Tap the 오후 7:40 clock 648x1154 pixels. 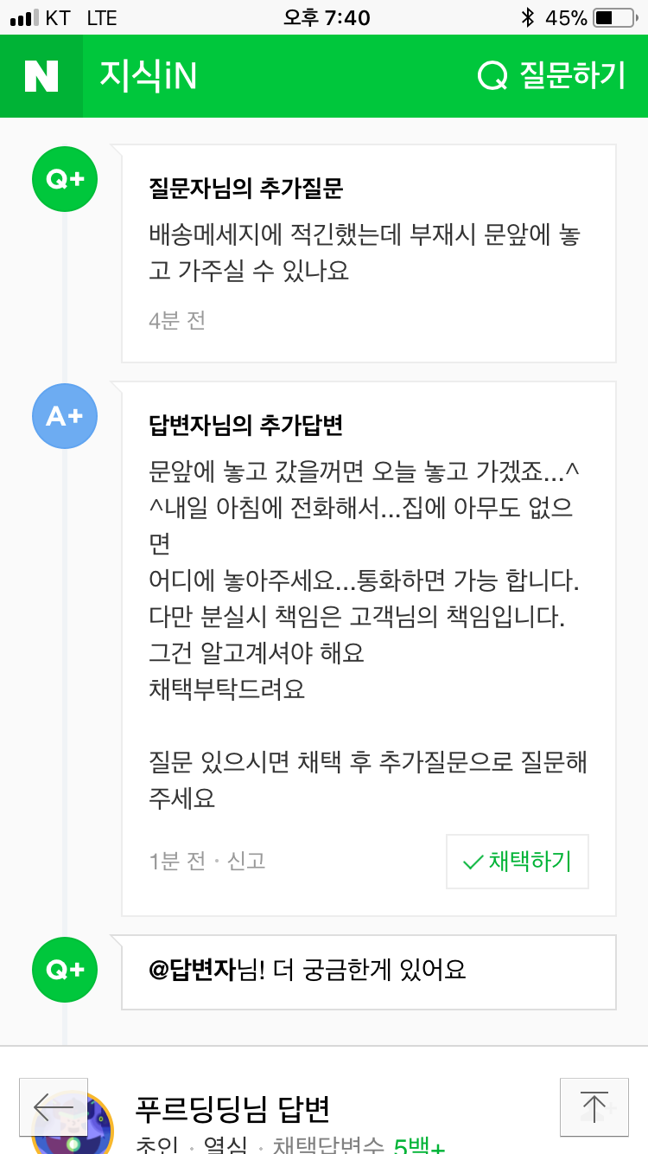(x=327, y=17)
